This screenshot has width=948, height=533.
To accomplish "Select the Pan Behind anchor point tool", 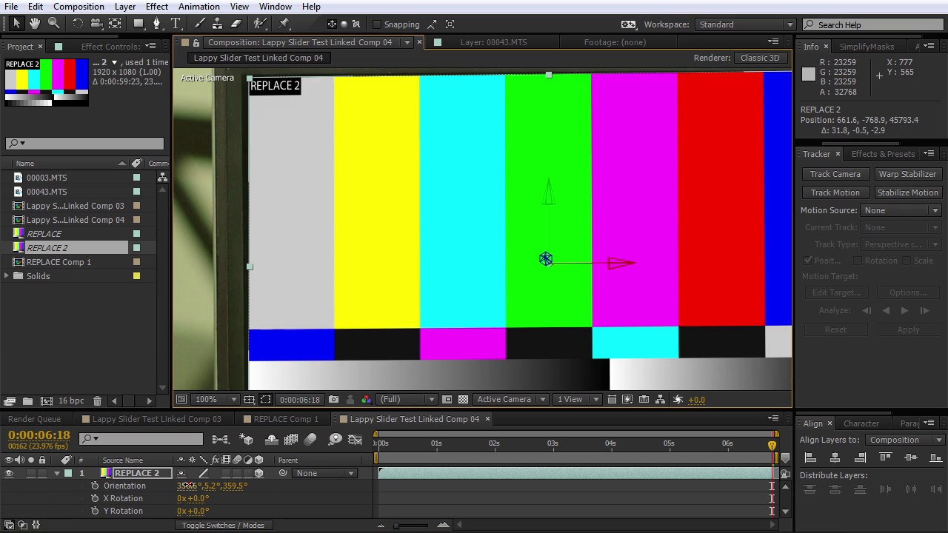I will [115, 24].
